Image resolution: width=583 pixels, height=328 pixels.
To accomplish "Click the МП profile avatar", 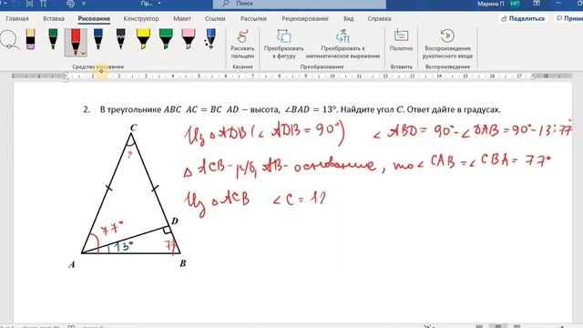I will tap(515, 4).
